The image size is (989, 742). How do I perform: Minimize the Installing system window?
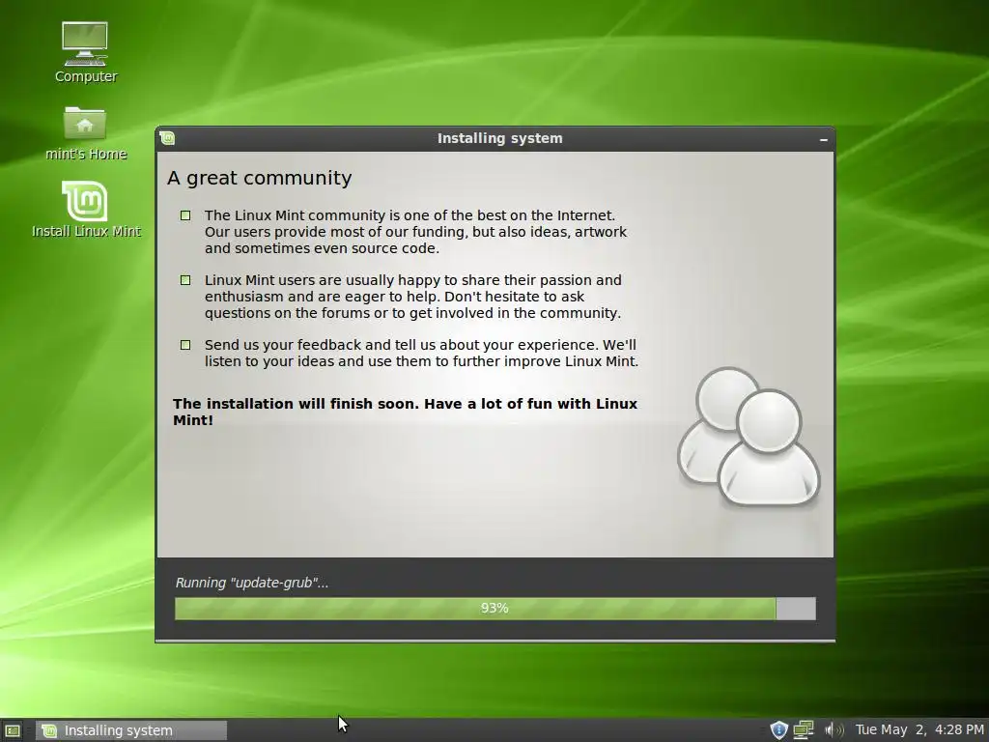click(x=823, y=139)
